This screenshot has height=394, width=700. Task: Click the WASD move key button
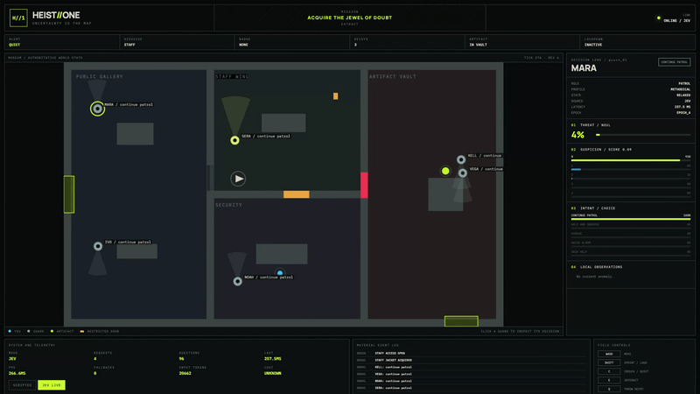click(x=609, y=354)
